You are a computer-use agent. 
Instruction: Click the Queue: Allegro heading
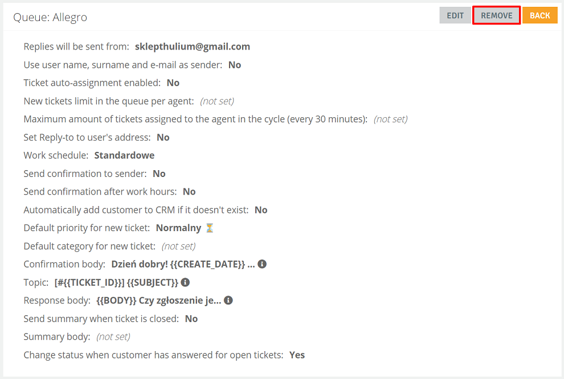(x=50, y=17)
